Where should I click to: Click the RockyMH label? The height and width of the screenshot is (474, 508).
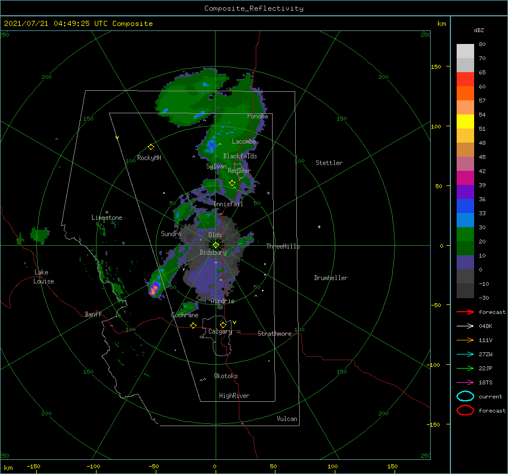(149, 158)
